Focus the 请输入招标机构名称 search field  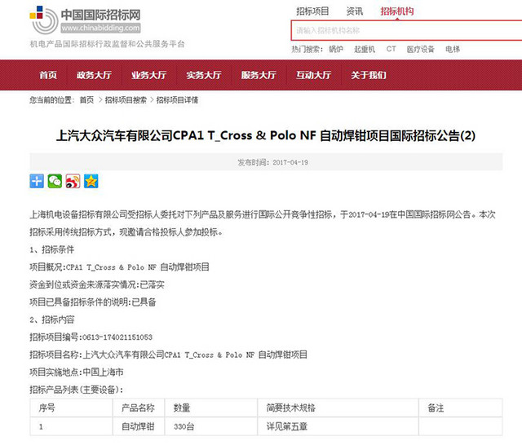coord(406,31)
